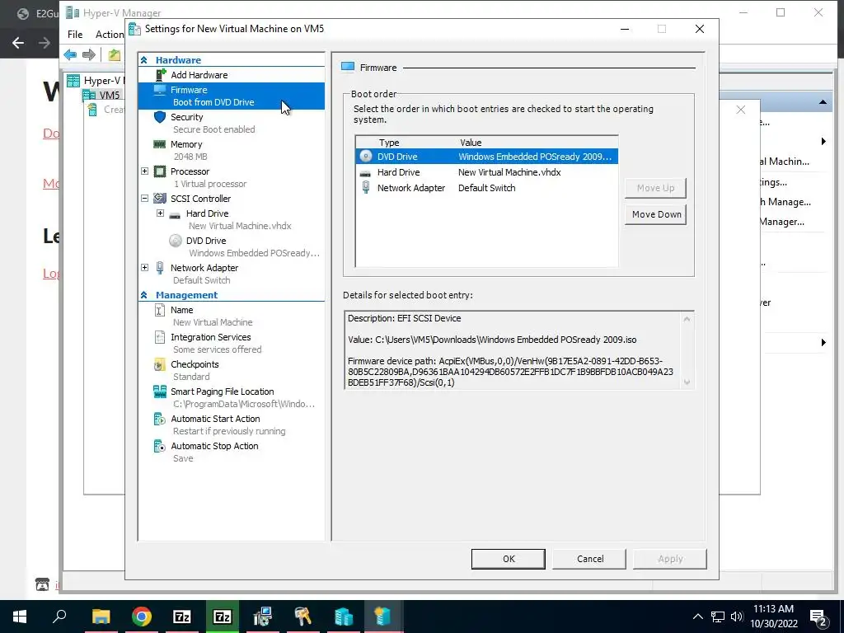
Task: Open first 7-Zip taskbar icon
Action: tap(182, 617)
